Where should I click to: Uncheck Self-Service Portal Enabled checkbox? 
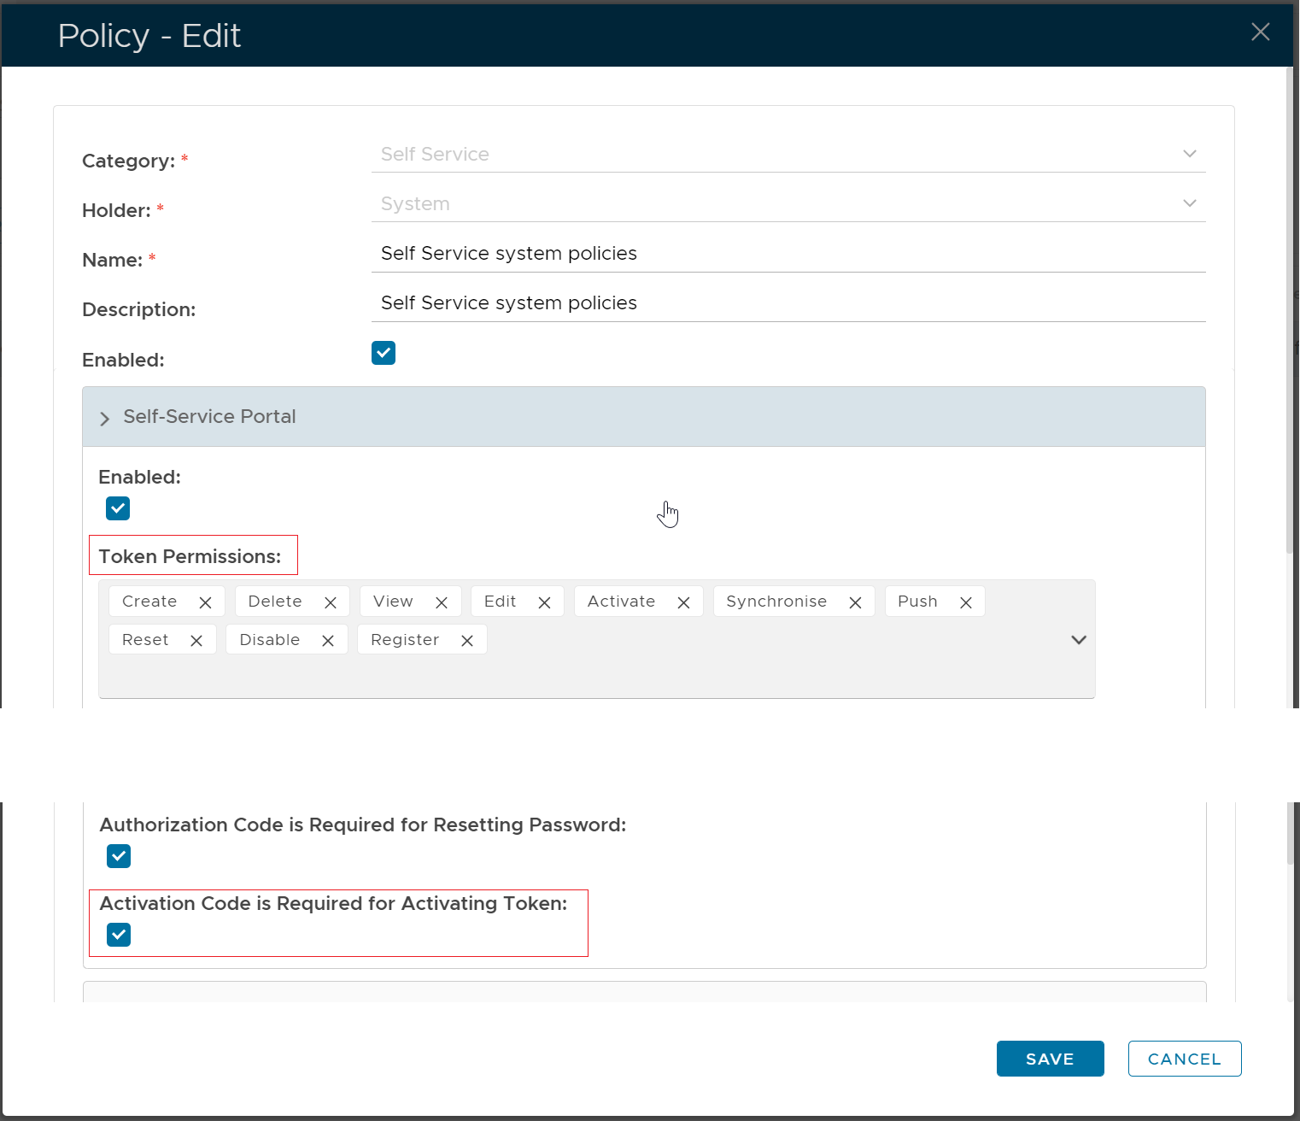pos(118,508)
